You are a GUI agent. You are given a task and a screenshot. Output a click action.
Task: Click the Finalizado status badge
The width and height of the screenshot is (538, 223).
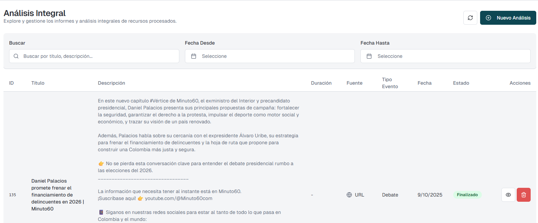click(x=468, y=195)
